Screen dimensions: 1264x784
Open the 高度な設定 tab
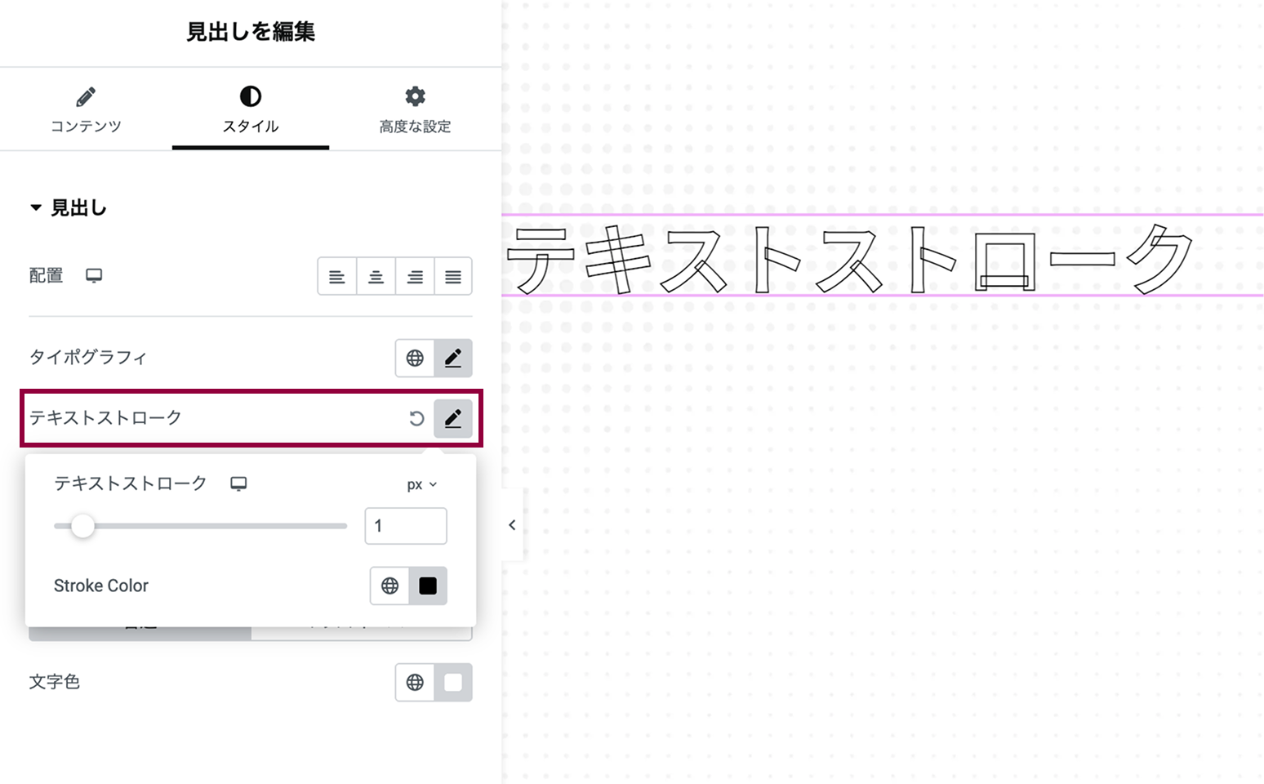[x=415, y=109]
